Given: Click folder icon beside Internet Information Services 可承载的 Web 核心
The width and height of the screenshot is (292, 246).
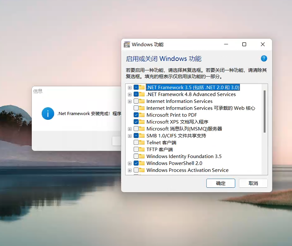Looking at the screenshot, I should [x=142, y=108].
